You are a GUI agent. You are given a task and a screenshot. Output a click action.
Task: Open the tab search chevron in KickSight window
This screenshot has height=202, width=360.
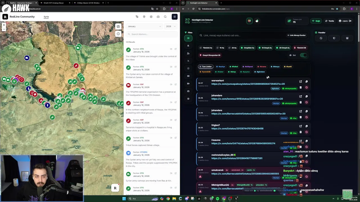(183, 3)
